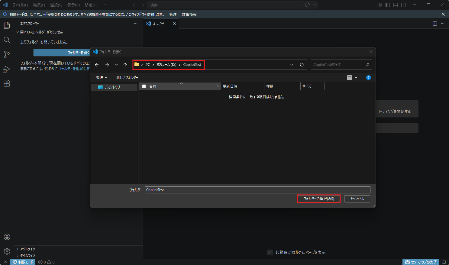
Task: Open Run and Debug view icon
Action: click(7, 69)
